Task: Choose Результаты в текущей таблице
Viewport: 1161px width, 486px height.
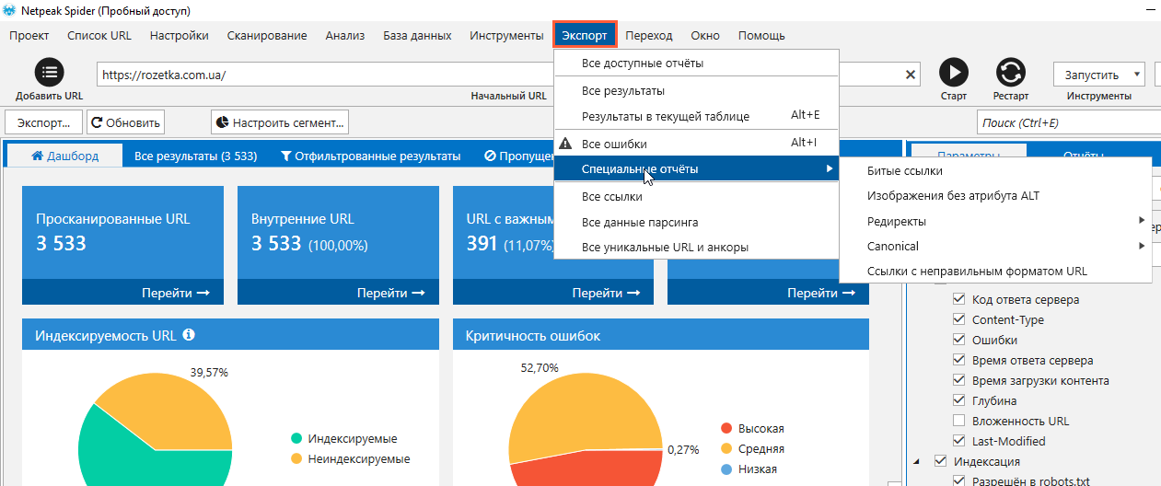Action: point(696,116)
